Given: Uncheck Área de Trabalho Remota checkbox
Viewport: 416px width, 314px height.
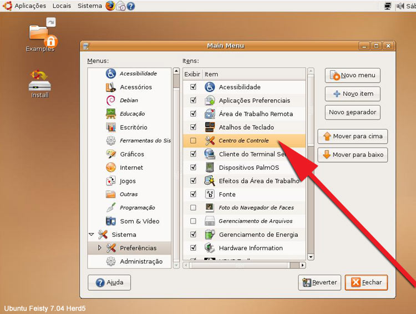Looking at the screenshot, I should click(193, 114).
